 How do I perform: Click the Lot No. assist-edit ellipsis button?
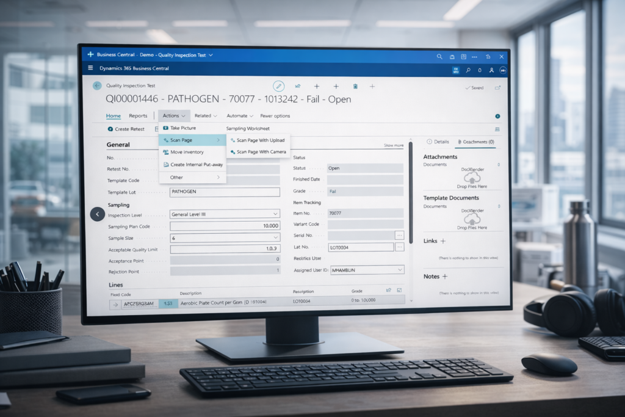point(400,247)
